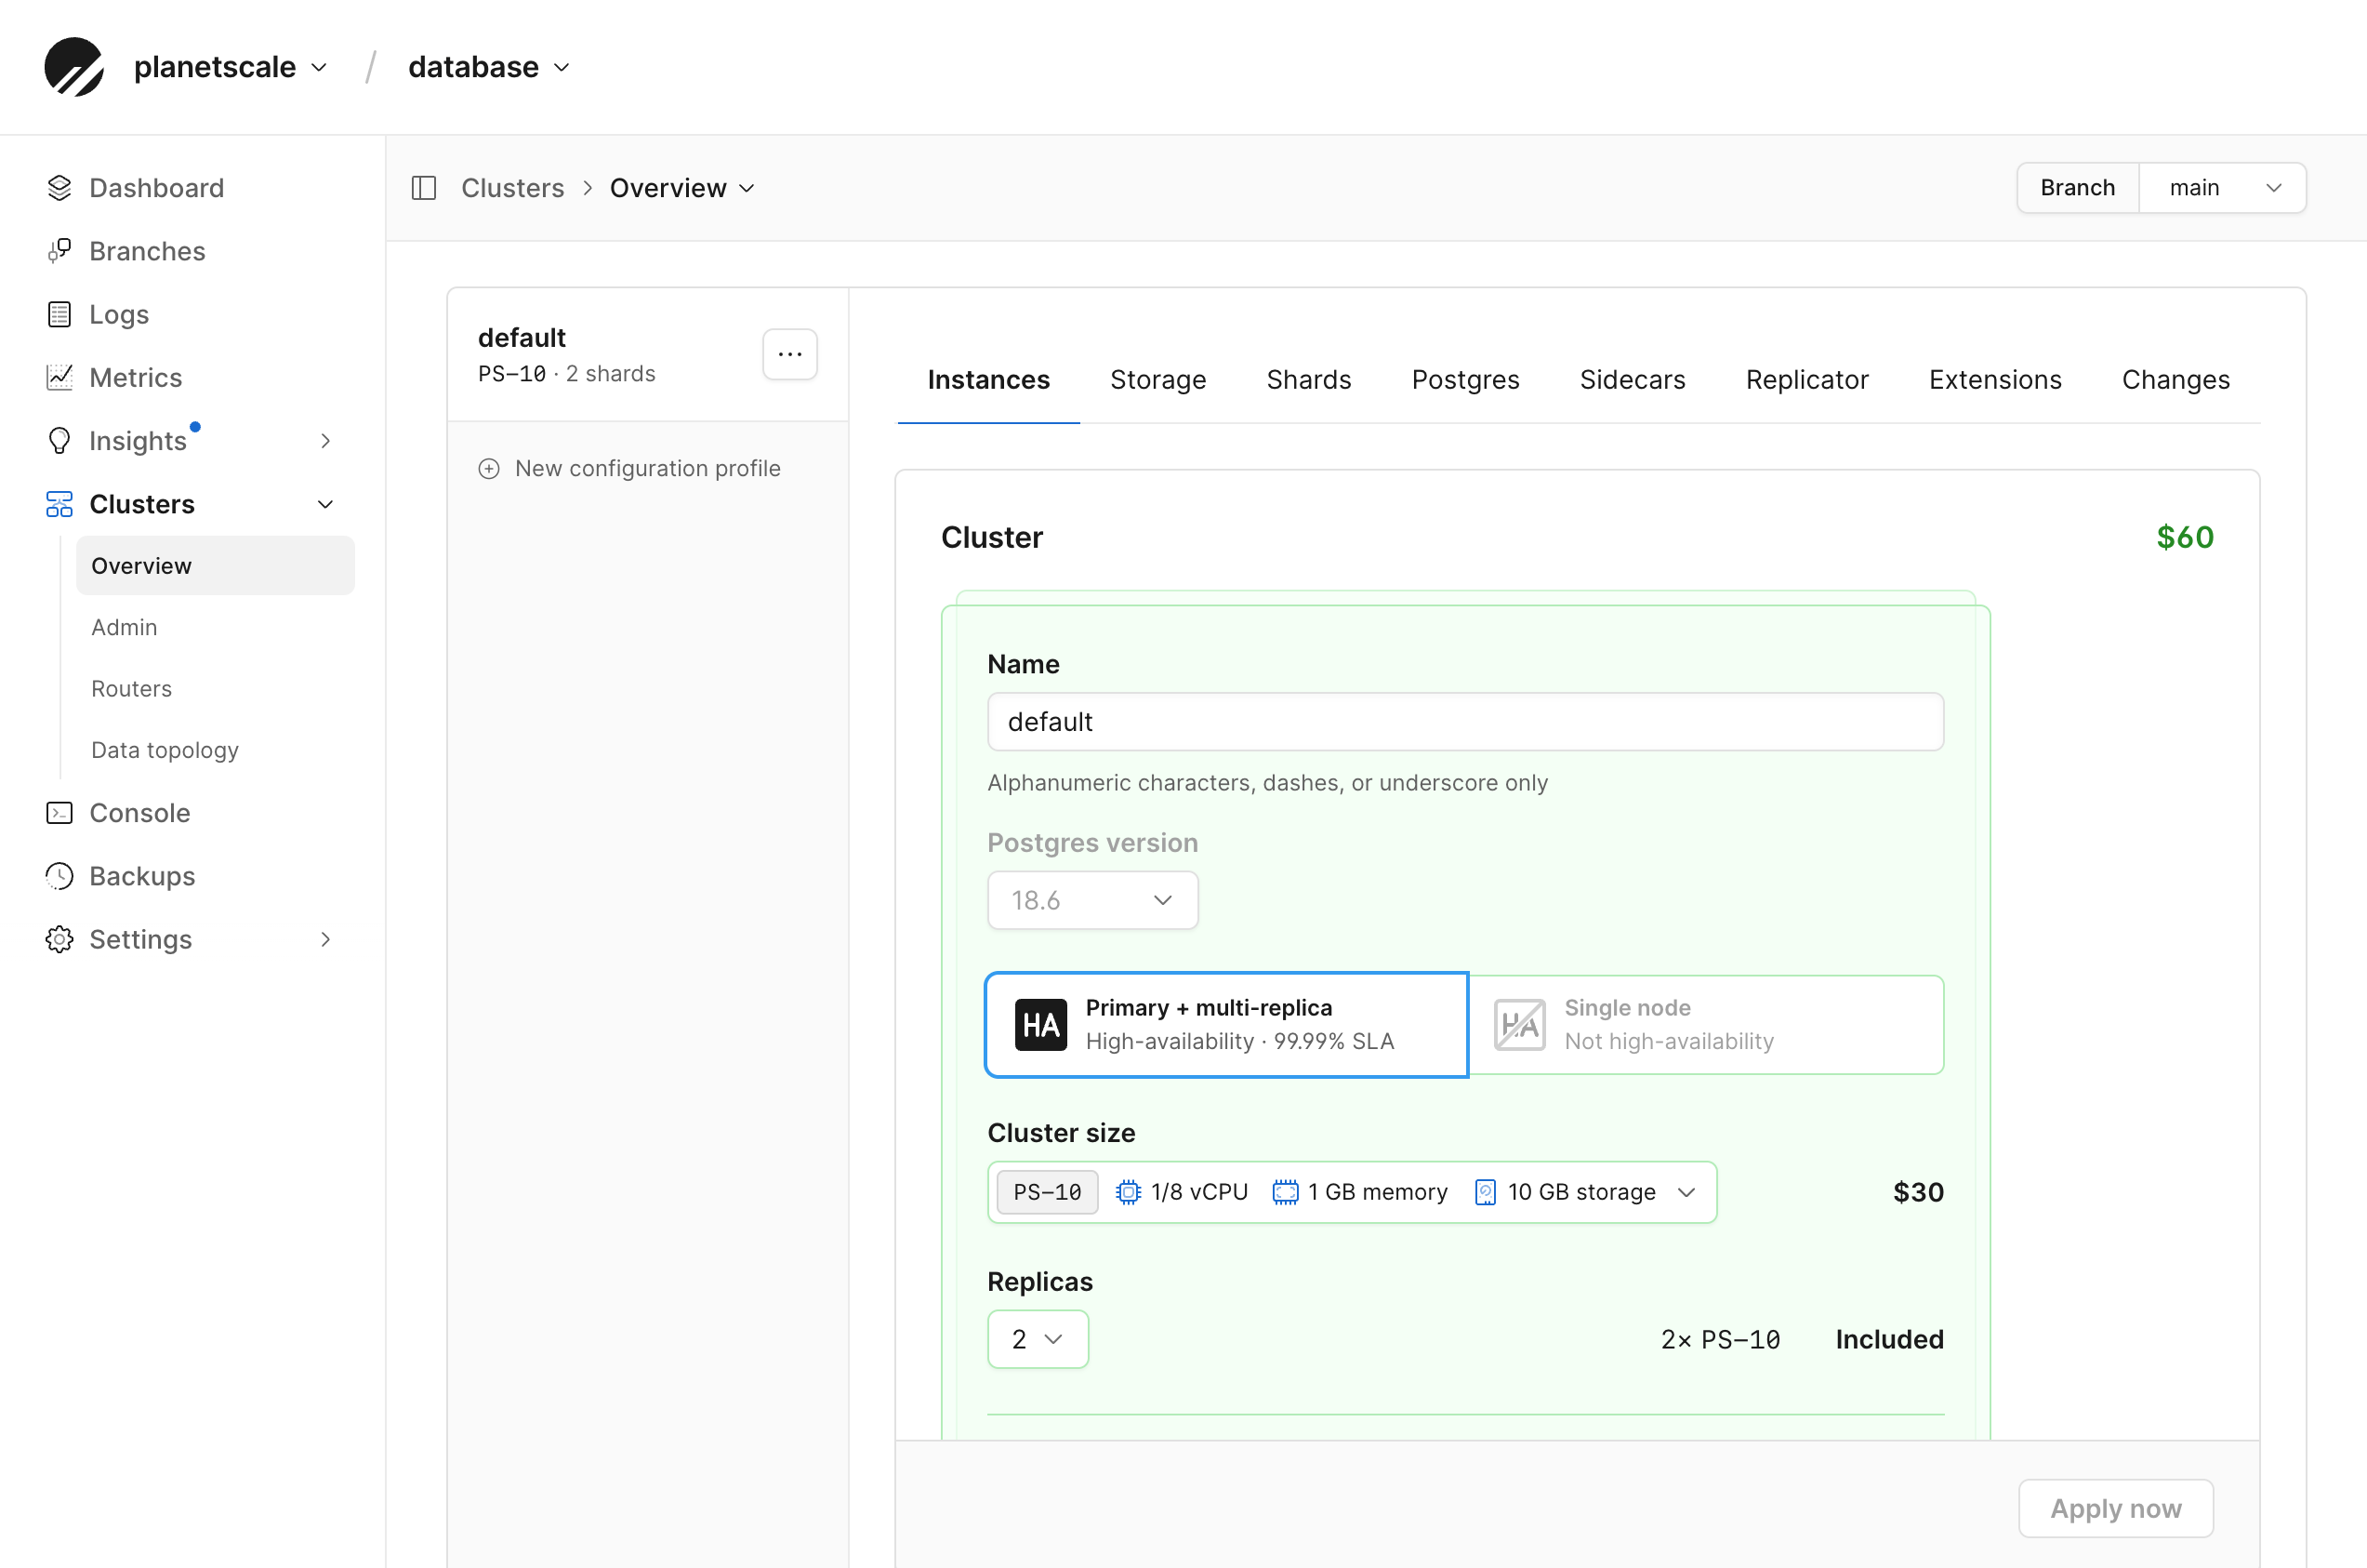
Task: Expand the Insights sidebar section
Action: click(x=324, y=440)
